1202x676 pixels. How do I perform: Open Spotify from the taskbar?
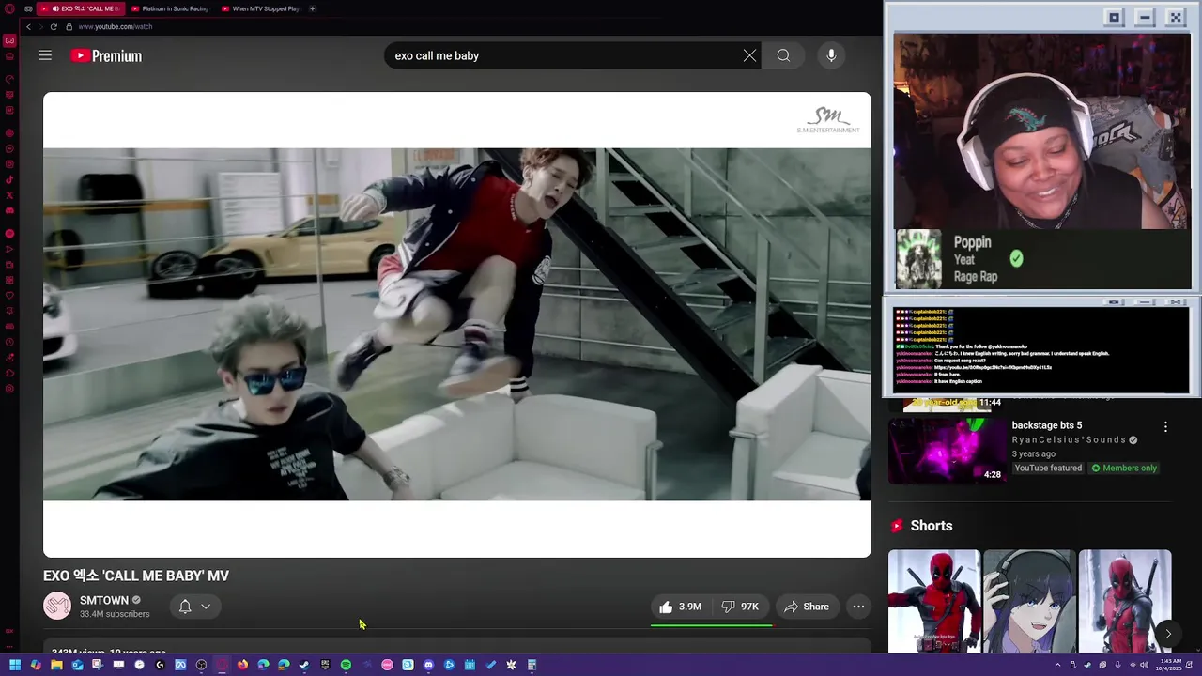pyautogui.click(x=346, y=665)
